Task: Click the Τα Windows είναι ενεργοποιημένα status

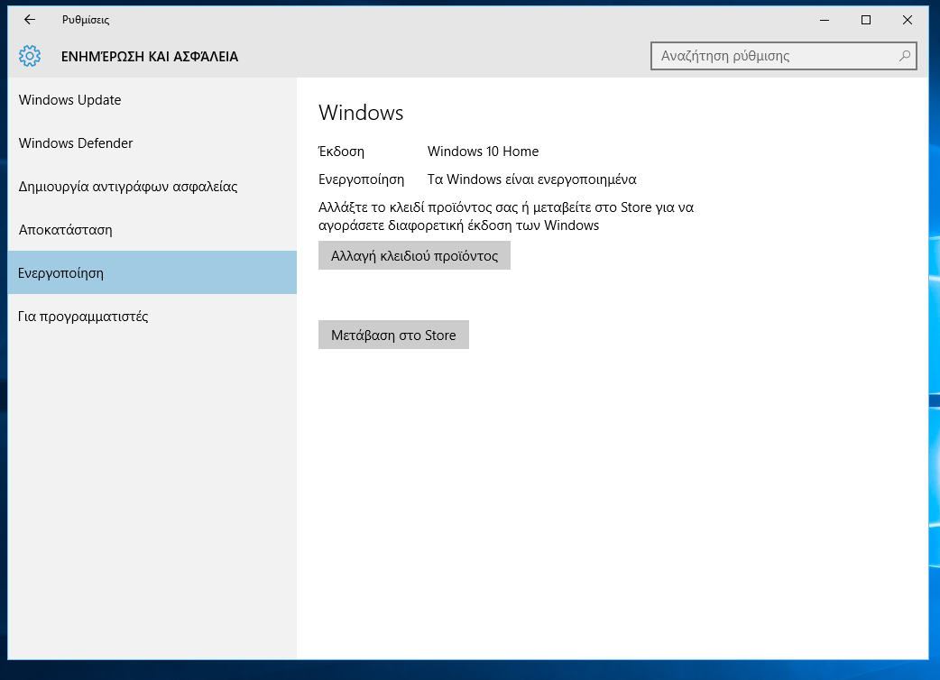Action: click(531, 179)
